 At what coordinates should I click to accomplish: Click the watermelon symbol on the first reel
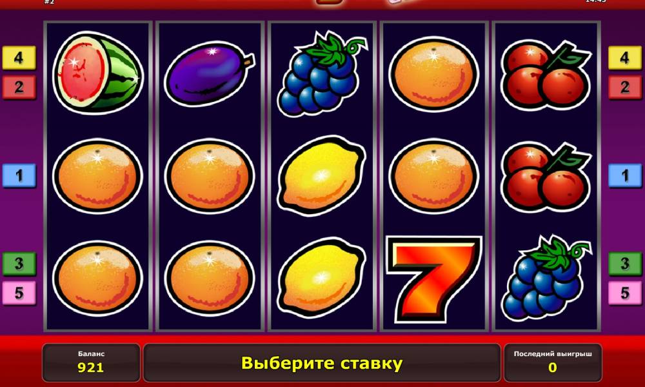[98, 73]
